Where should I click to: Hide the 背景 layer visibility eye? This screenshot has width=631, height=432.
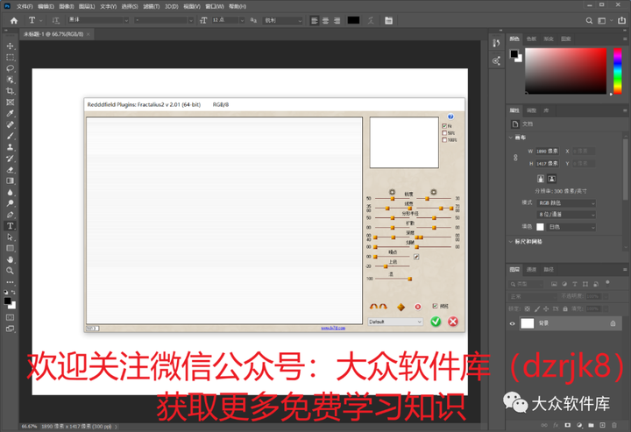pos(513,323)
